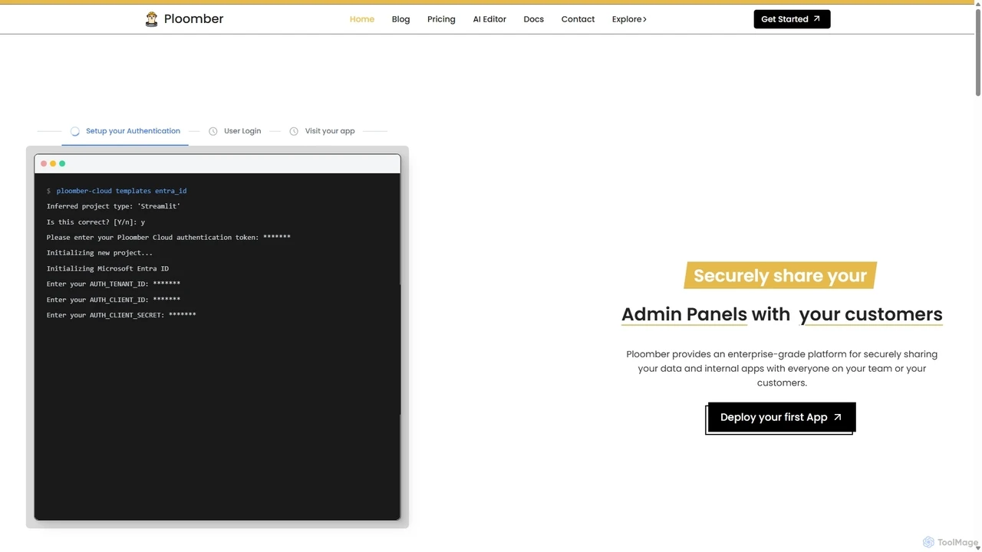Click the 'your customers' underlined heading text
The width and height of the screenshot is (982, 552).
[x=871, y=314]
